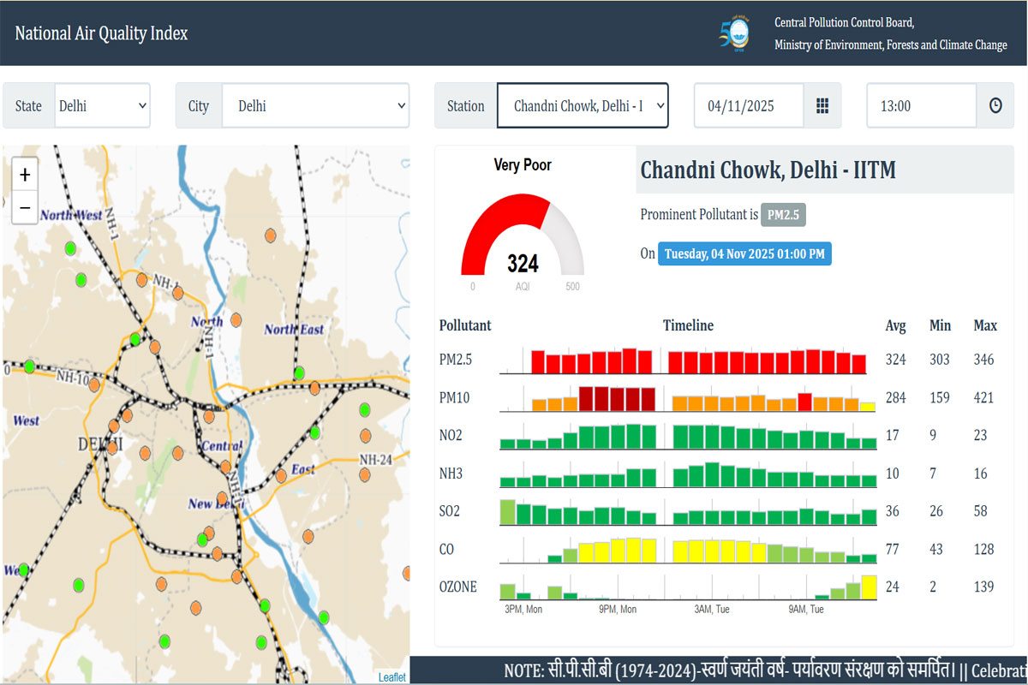Click the Tuesday, 04 Nov 2025 date badge
Image resolution: width=1028 pixels, height=685 pixels.
pyautogui.click(x=744, y=253)
